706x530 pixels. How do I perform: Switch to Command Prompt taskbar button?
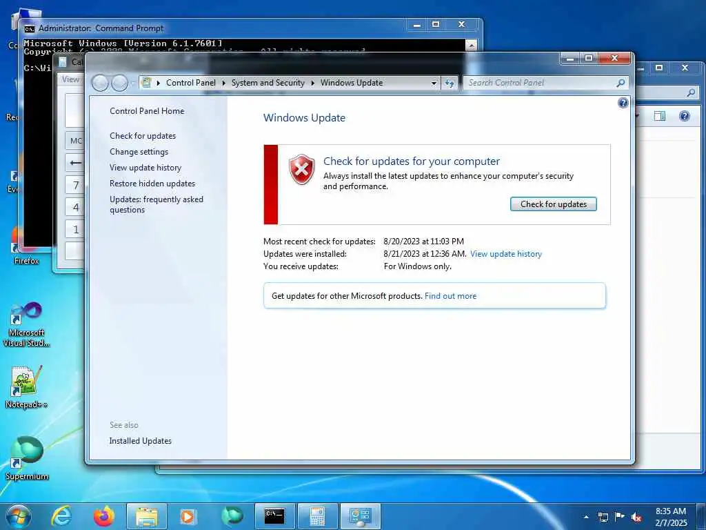274,516
